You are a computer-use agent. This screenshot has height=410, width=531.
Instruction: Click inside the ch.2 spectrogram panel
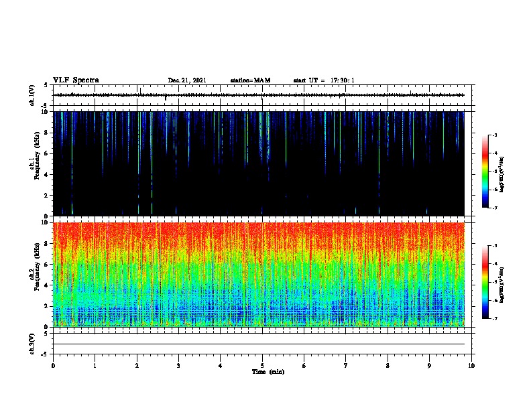[259, 275]
